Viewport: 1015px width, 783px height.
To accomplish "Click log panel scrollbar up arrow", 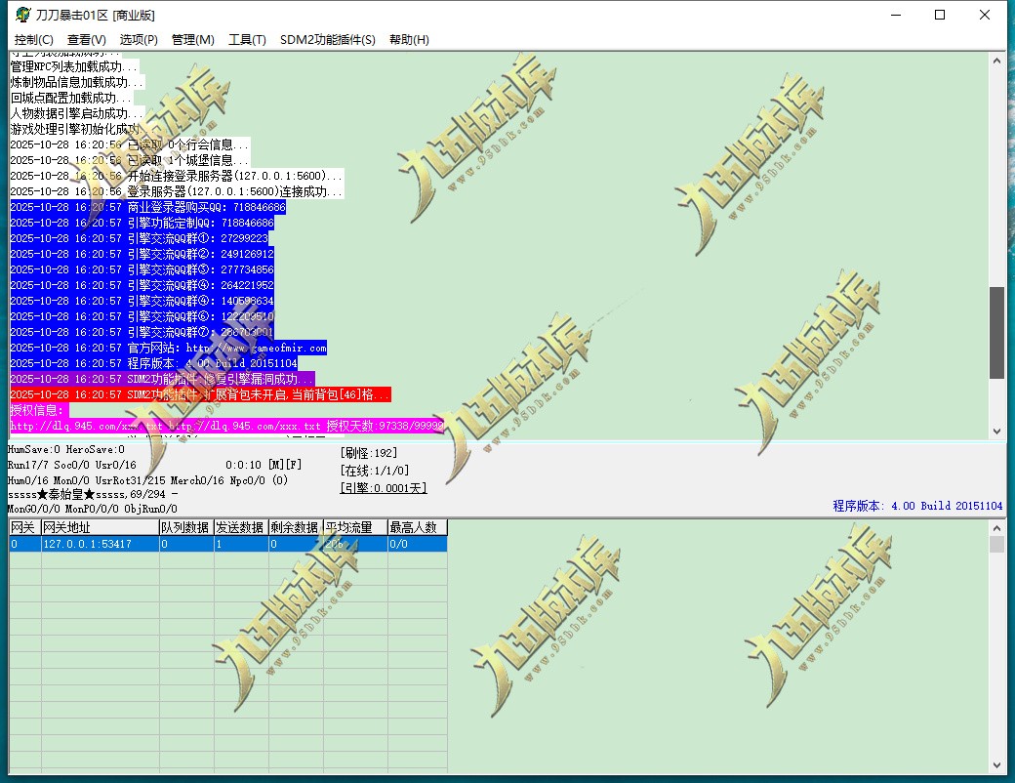I will [996, 61].
